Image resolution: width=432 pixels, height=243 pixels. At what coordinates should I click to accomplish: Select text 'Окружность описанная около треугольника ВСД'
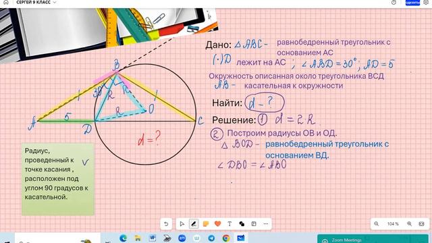296,76
